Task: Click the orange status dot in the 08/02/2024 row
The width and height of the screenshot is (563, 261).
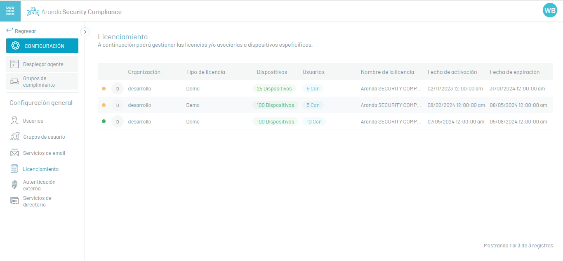Action: coord(104,105)
